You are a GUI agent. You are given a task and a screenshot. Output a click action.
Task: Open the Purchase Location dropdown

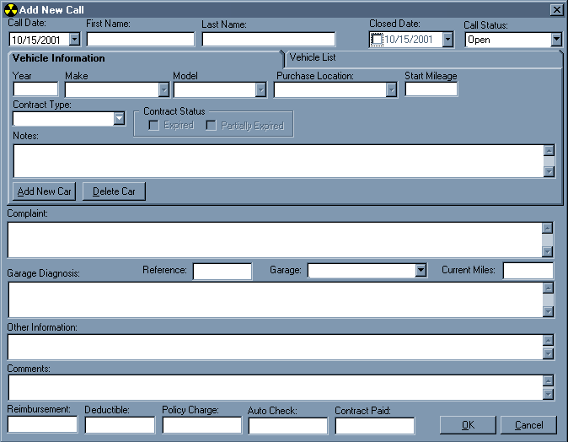click(x=391, y=89)
